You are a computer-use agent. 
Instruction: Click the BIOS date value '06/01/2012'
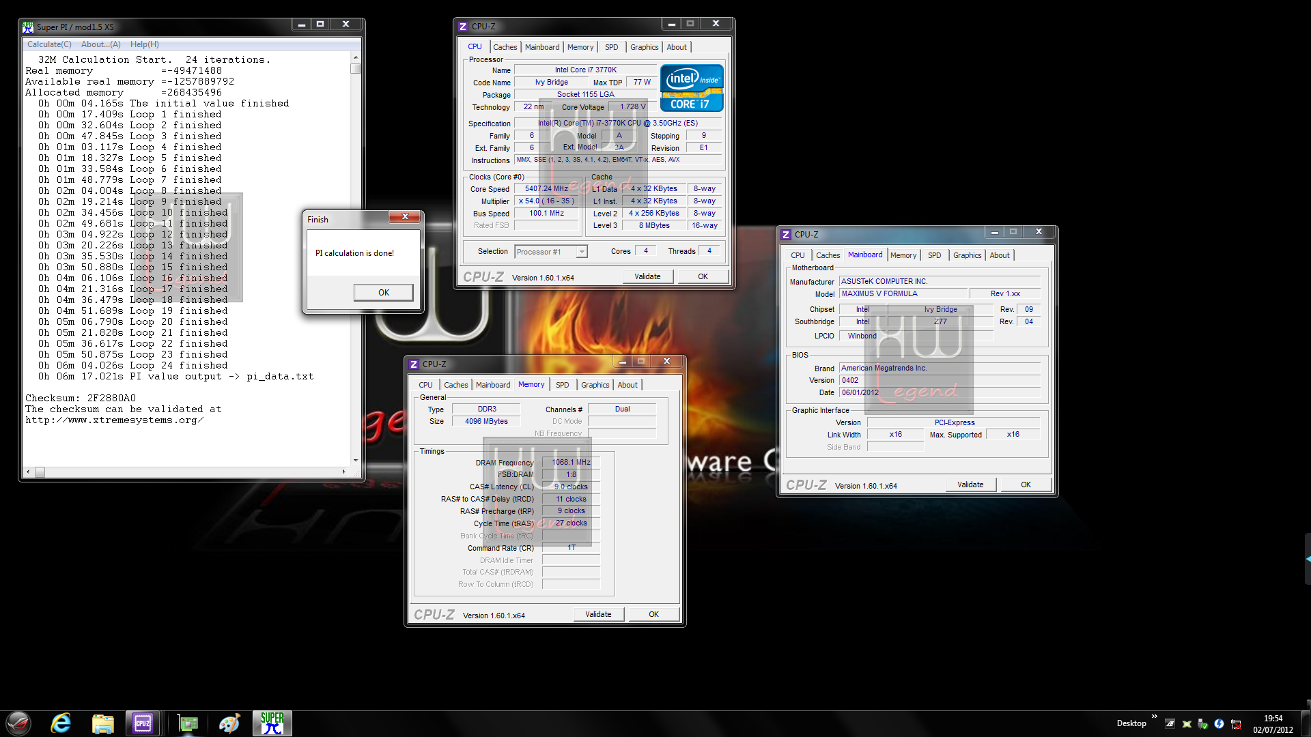pos(940,393)
